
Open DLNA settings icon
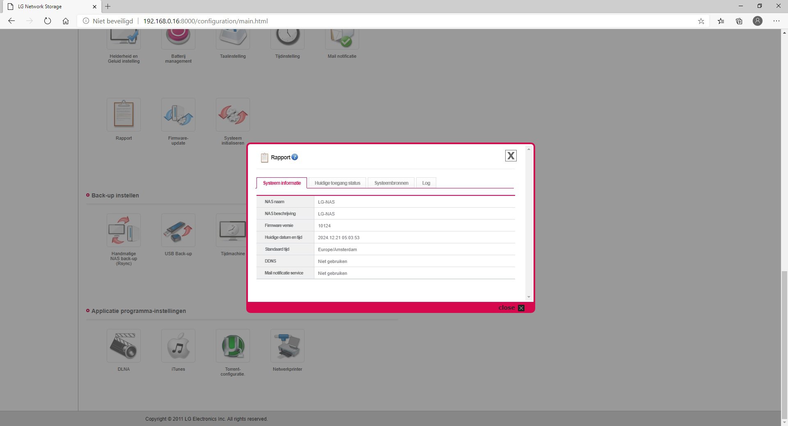tap(124, 346)
